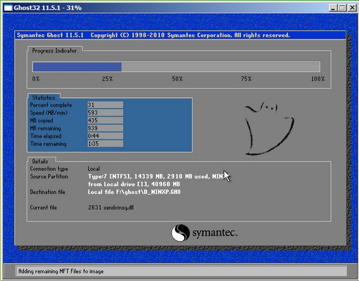Viewport: 359px width, 281px height.
Task: Click the MB copied value field
Action: (105, 121)
